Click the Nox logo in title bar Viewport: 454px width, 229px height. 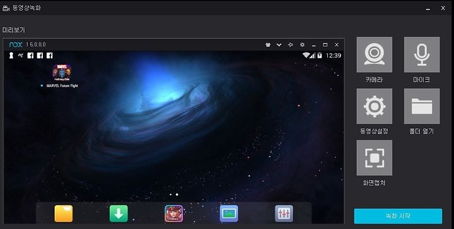click(16, 45)
